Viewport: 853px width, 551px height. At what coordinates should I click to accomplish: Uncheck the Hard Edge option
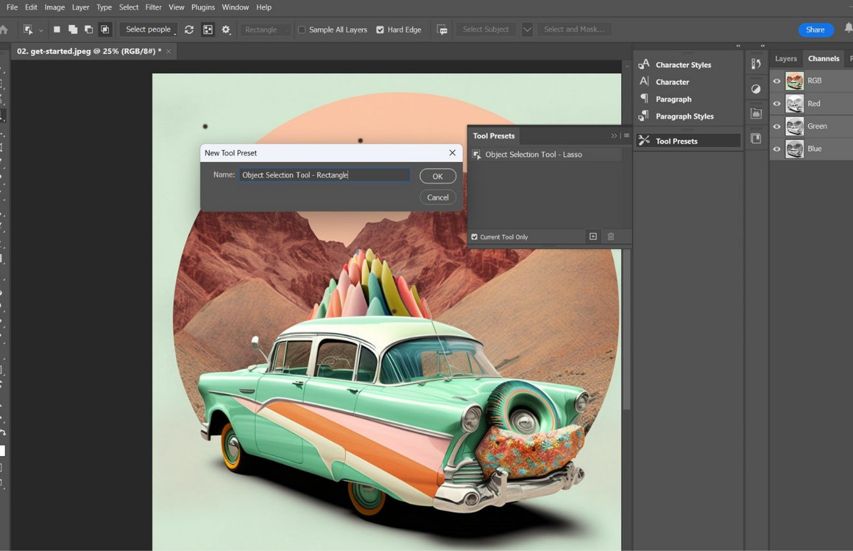pyautogui.click(x=380, y=29)
